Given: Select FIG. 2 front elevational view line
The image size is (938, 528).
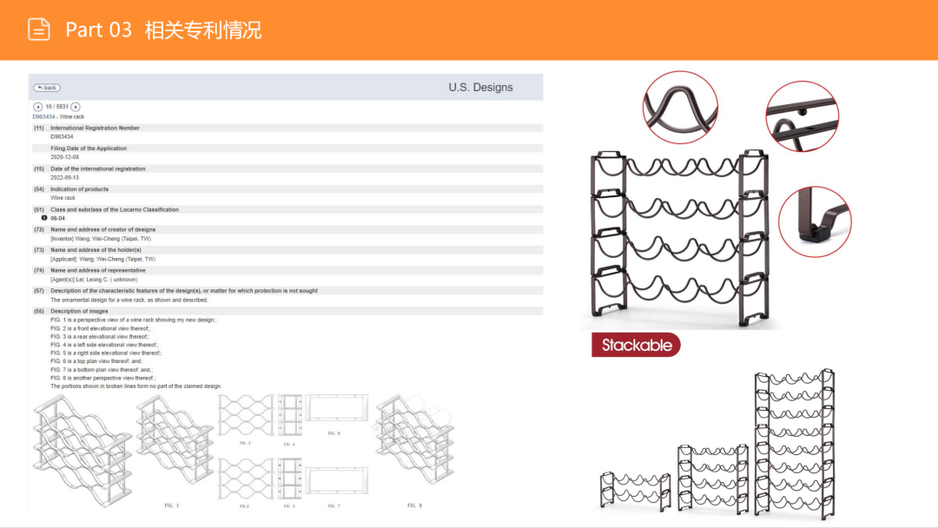Looking at the screenshot, I should click(101, 328).
